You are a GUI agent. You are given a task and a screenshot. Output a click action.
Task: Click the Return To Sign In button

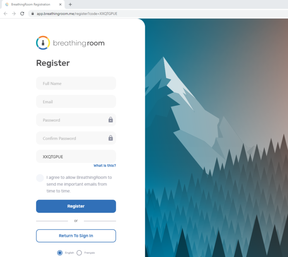pos(76,236)
